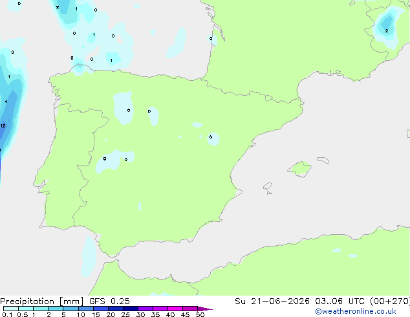The width and height of the screenshot is (410, 317).
Task: Click the "2" precipitation value over southeastern France
Action: click(x=387, y=31)
